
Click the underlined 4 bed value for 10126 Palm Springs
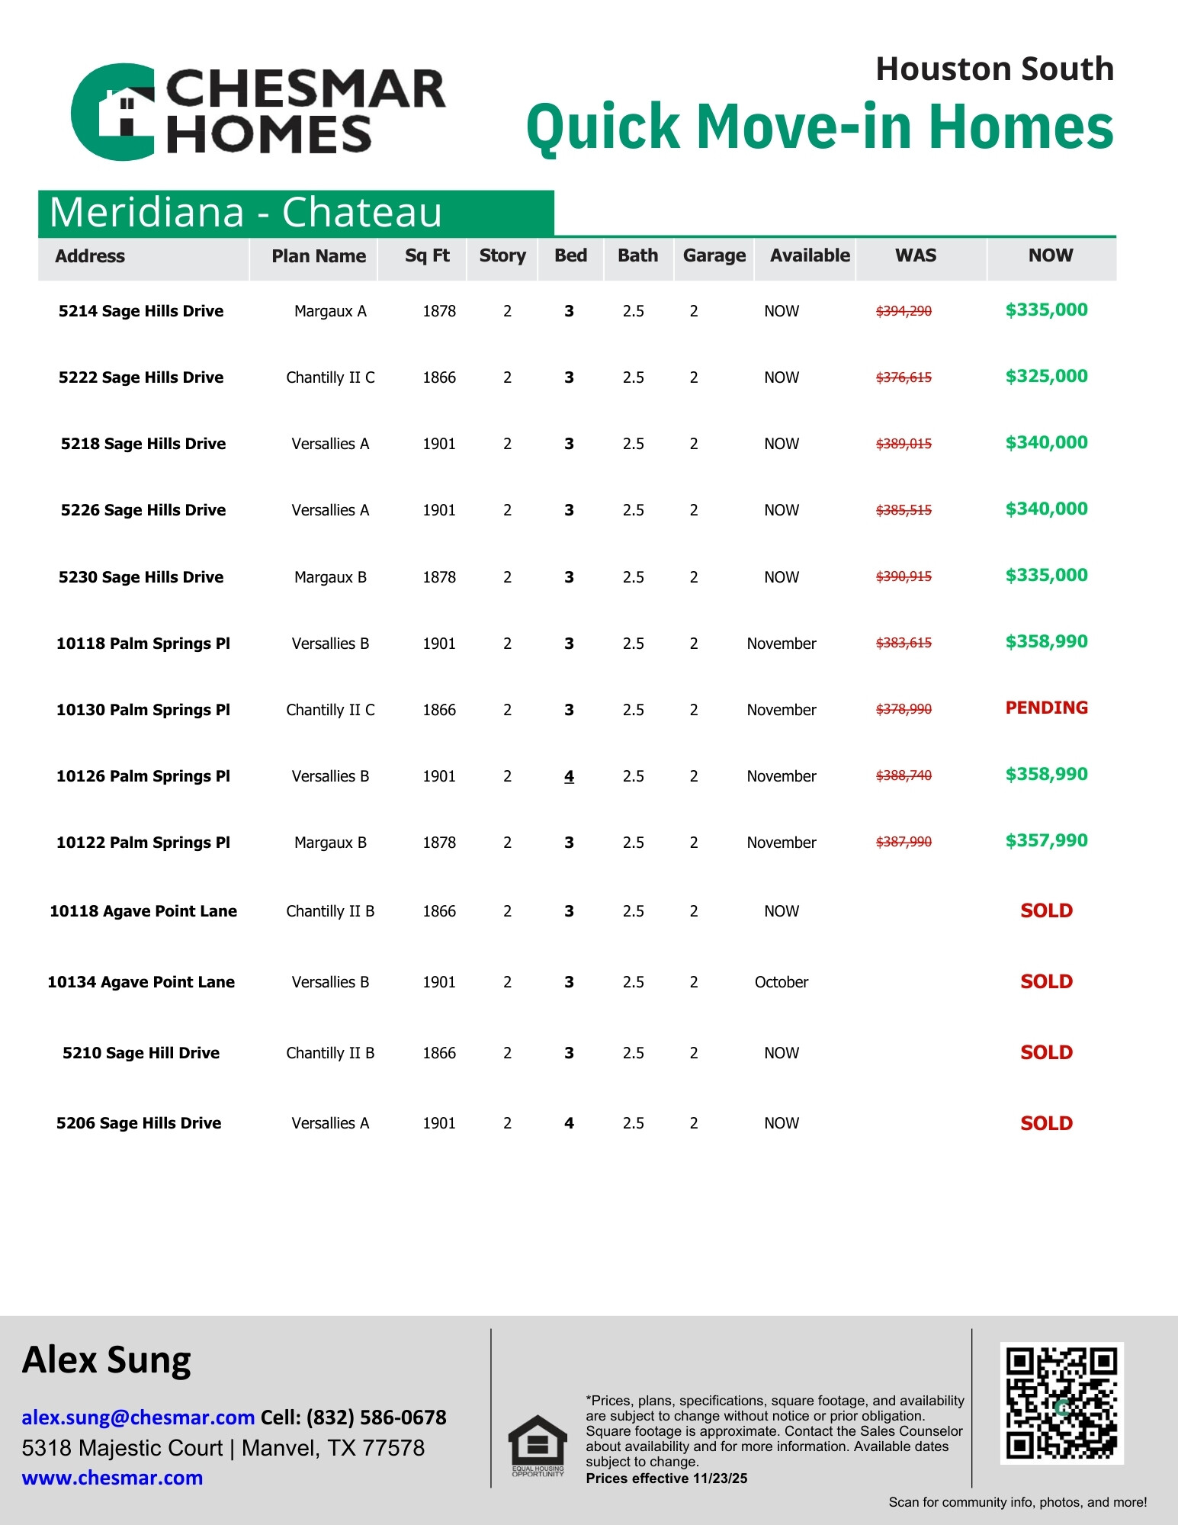point(569,776)
